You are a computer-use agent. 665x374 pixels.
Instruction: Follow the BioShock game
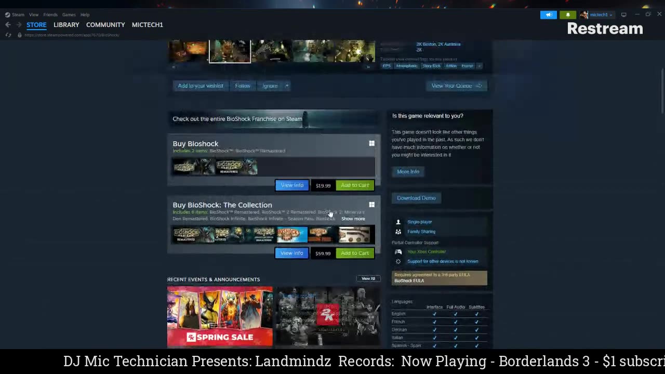(x=243, y=86)
